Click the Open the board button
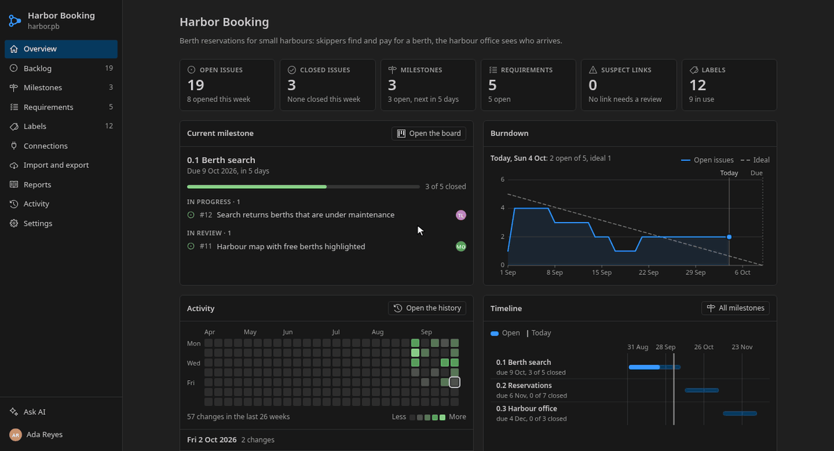The height and width of the screenshot is (451, 834). tap(429, 133)
